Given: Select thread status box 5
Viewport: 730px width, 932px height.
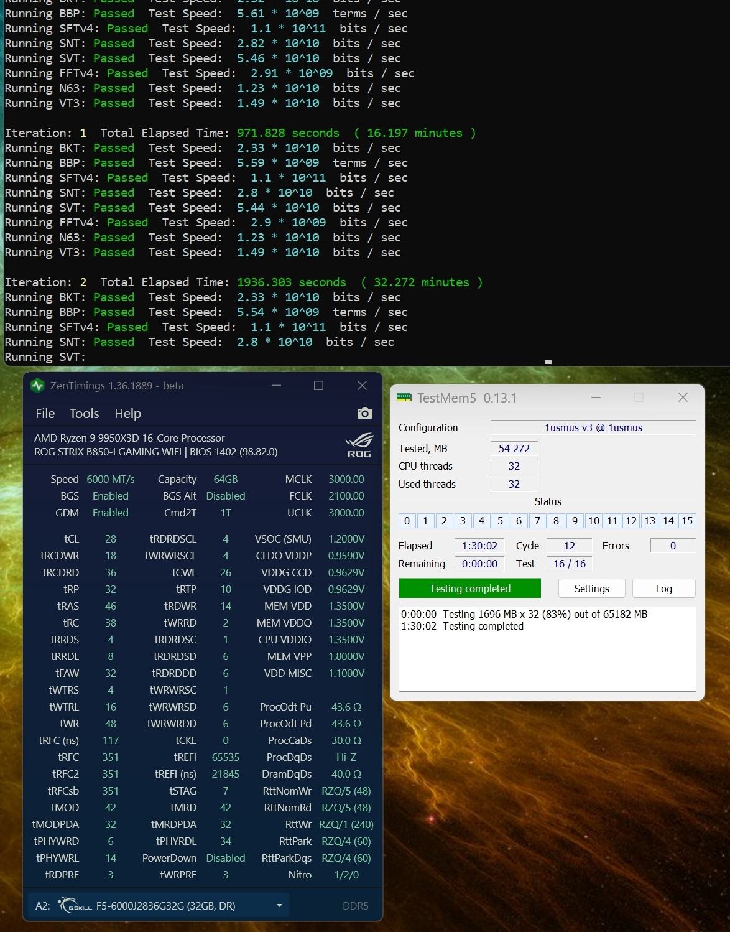Looking at the screenshot, I should tap(500, 521).
